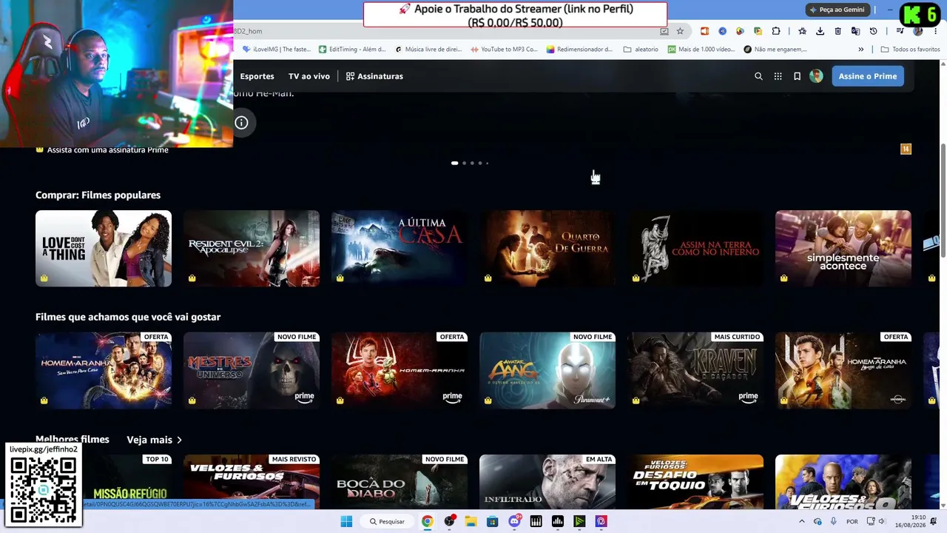
Task: Open the Redimensionador bookmark
Action: (579, 50)
